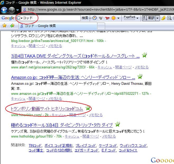Click the www.hotholiday.jp/tour/785/ URL text

point(32,136)
